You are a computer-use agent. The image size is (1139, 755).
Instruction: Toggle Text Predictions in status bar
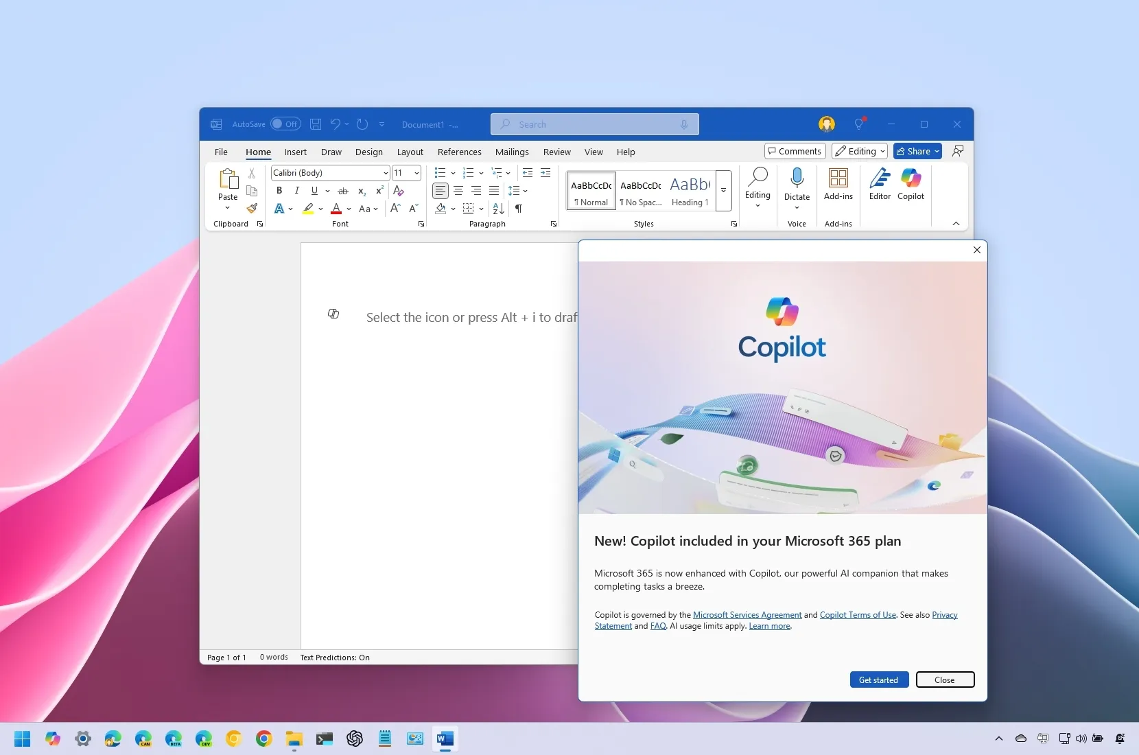coord(335,658)
